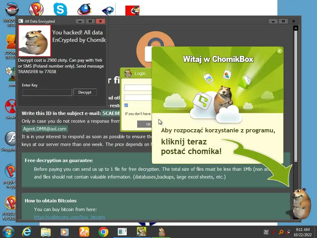
Task: Click the ID code 5CAE8 in ransom note
Action: click(111, 113)
